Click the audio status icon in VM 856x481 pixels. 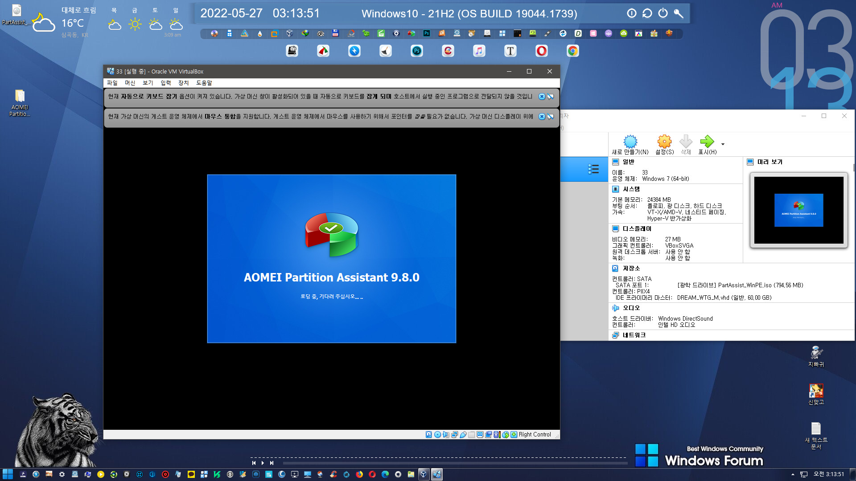point(446,435)
